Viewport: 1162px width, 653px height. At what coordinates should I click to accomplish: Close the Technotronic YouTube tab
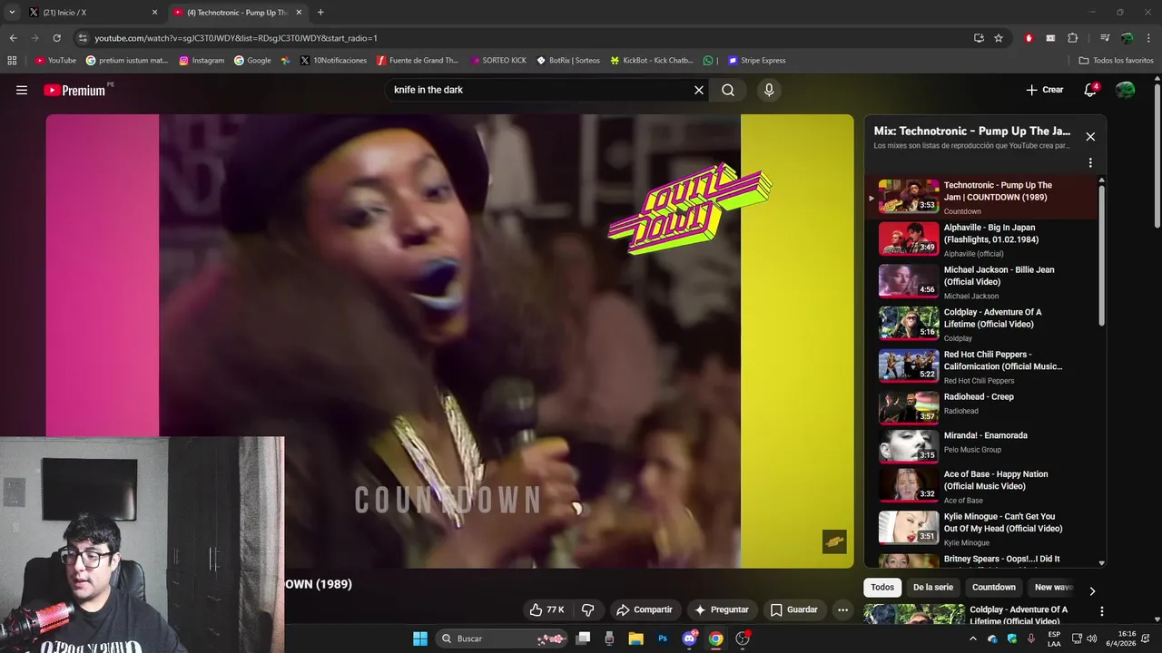pyautogui.click(x=299, y=13)
